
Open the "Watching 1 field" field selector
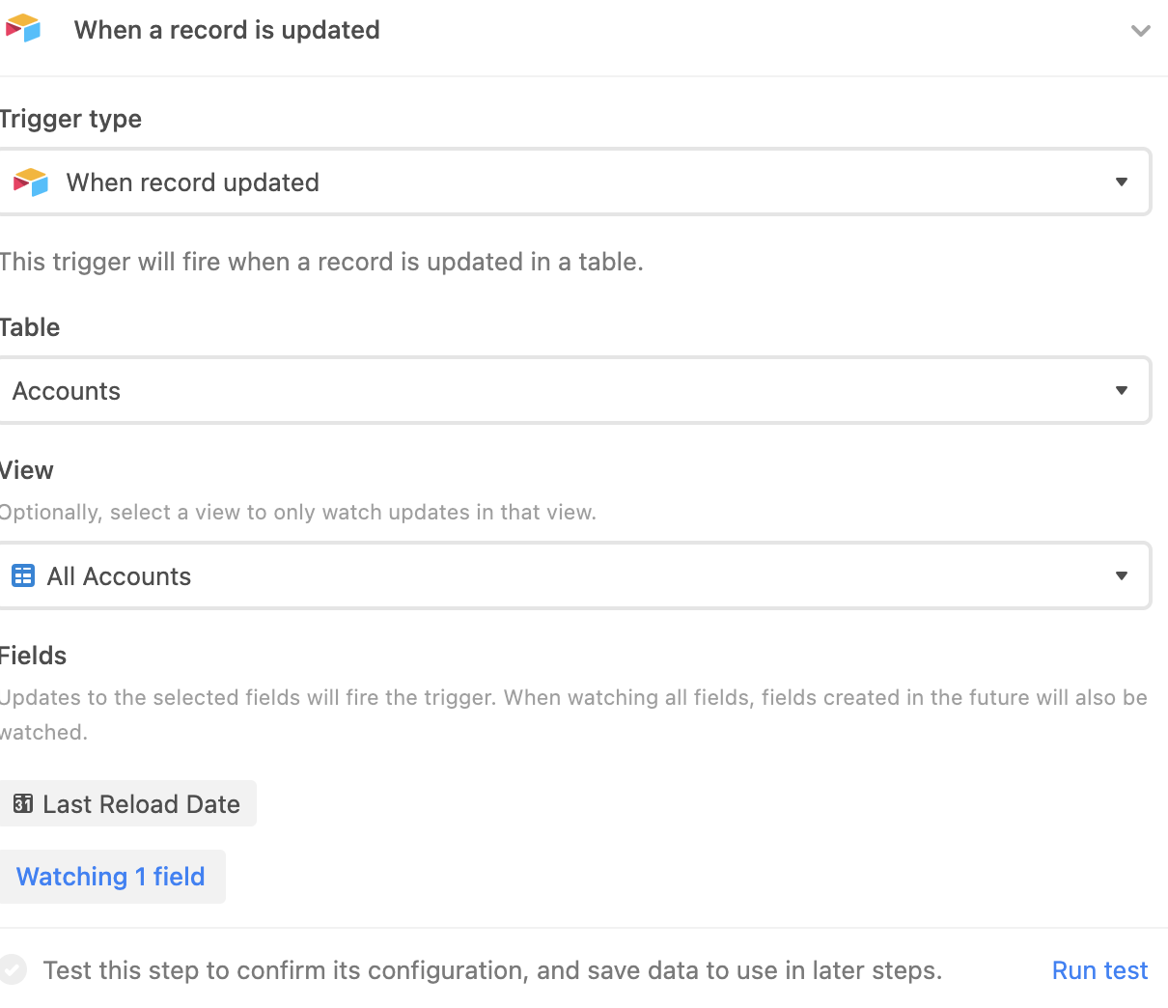pyautogui.click(x=112, y=877)
